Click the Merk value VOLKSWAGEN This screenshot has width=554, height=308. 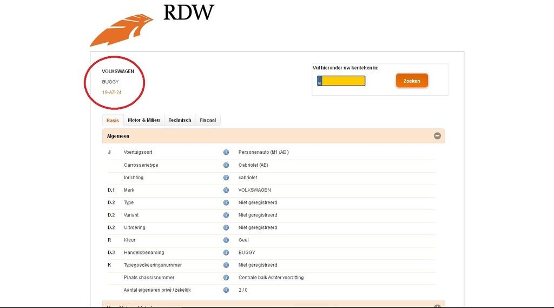coord(255,190)
